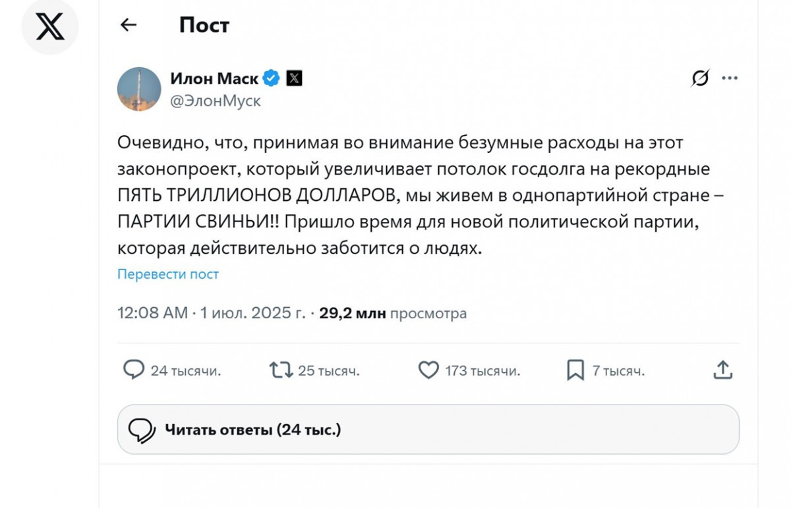This screenshot has width=791, height=508.
Task: Click the @ЭлонМуск handle
Action: [216, 101]
